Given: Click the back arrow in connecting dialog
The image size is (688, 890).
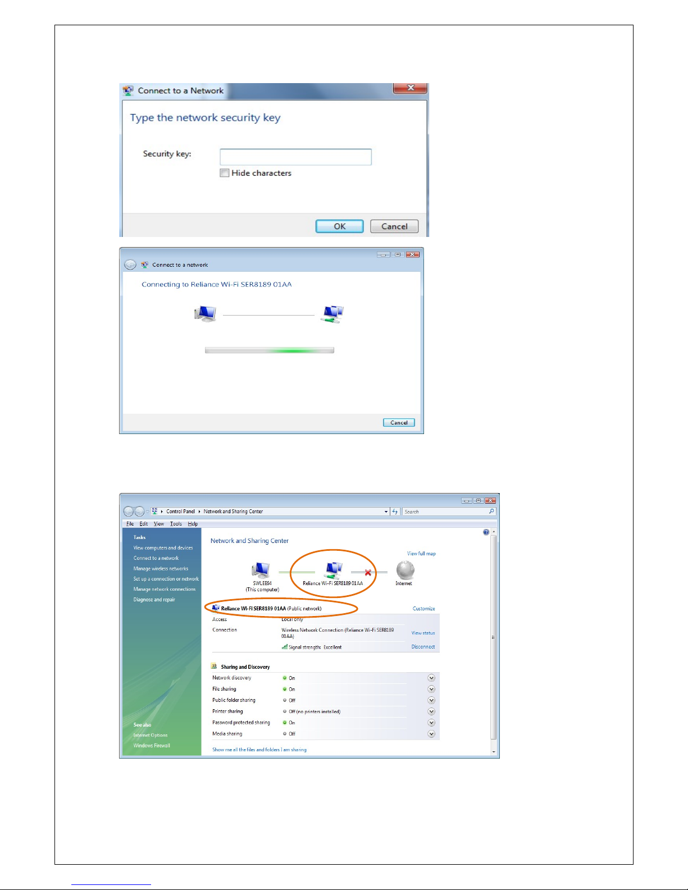Looking at the screenshot, I should tap(130, 264).
